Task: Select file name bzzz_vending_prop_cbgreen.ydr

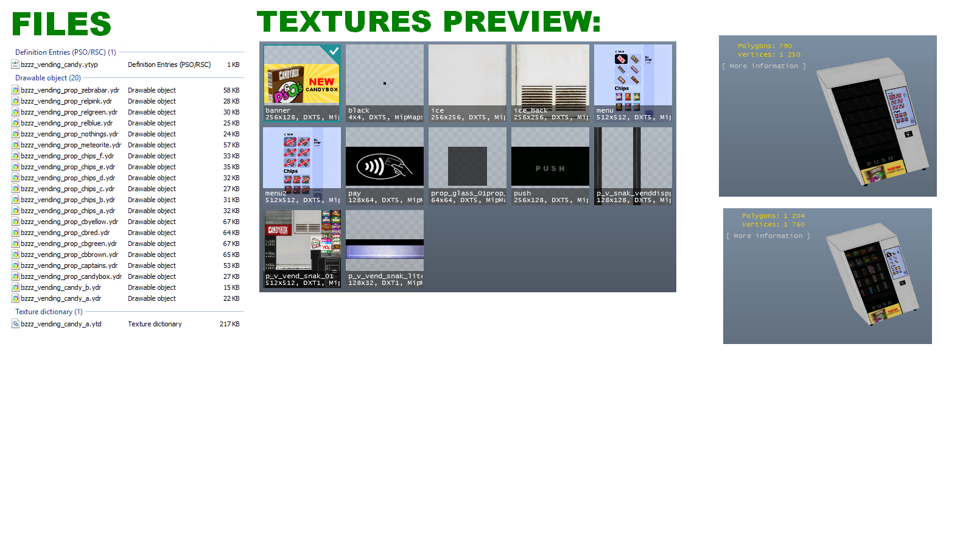Action: 69,244
